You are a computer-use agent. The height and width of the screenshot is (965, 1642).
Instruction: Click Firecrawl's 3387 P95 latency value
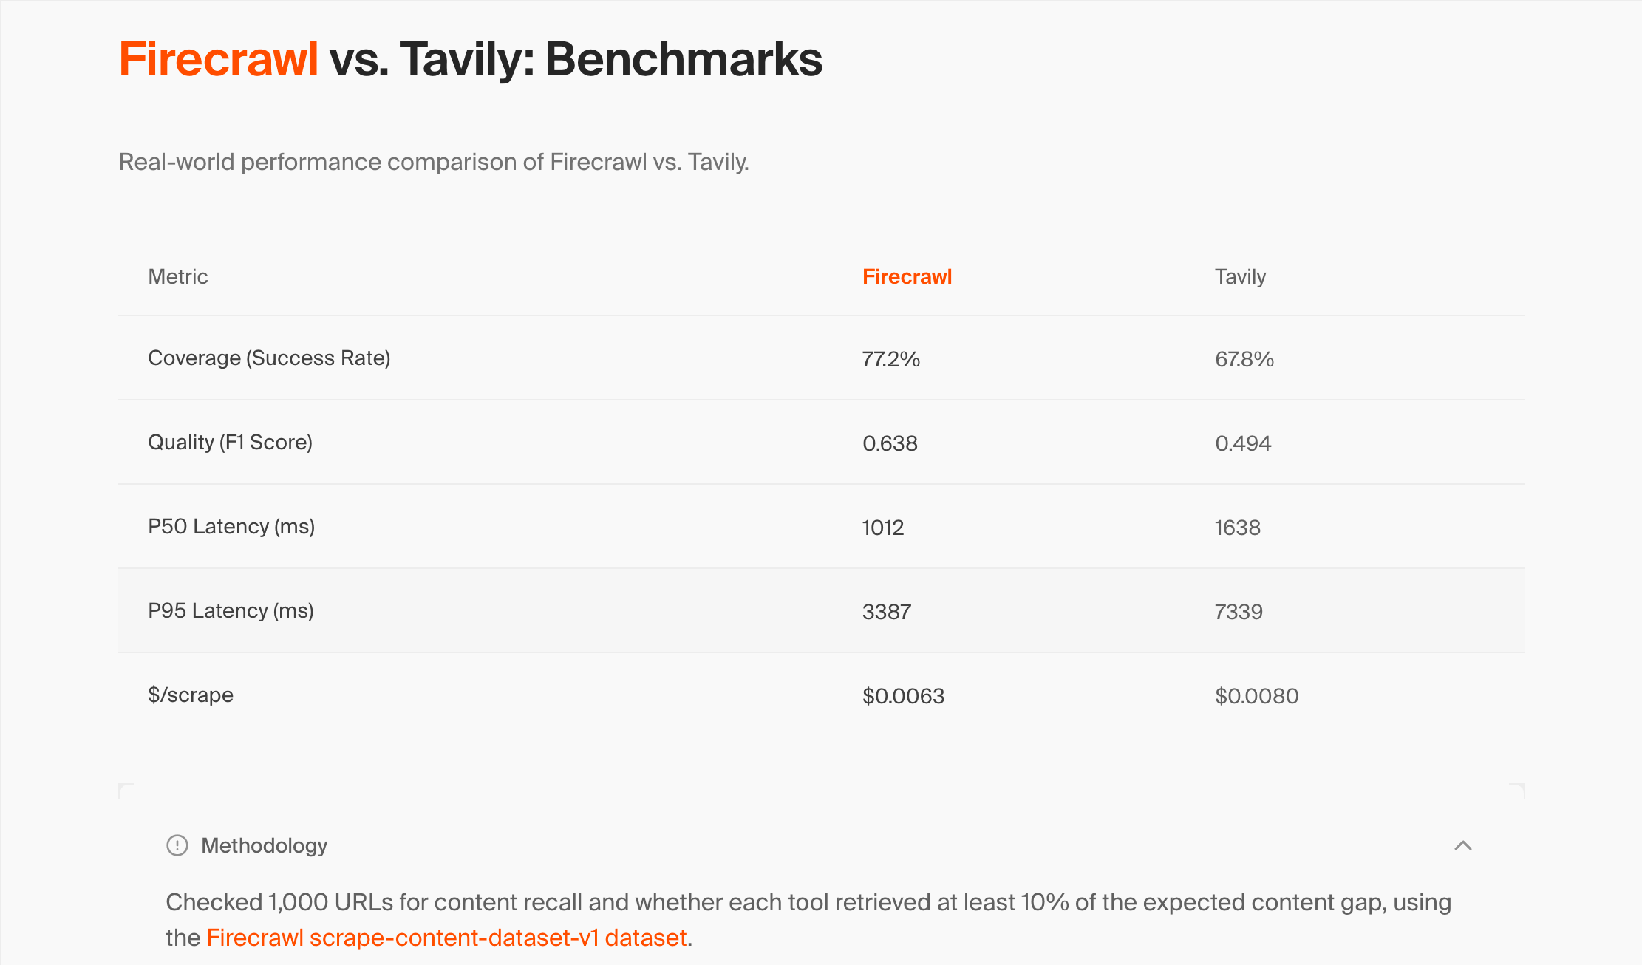tap(887, 612)
